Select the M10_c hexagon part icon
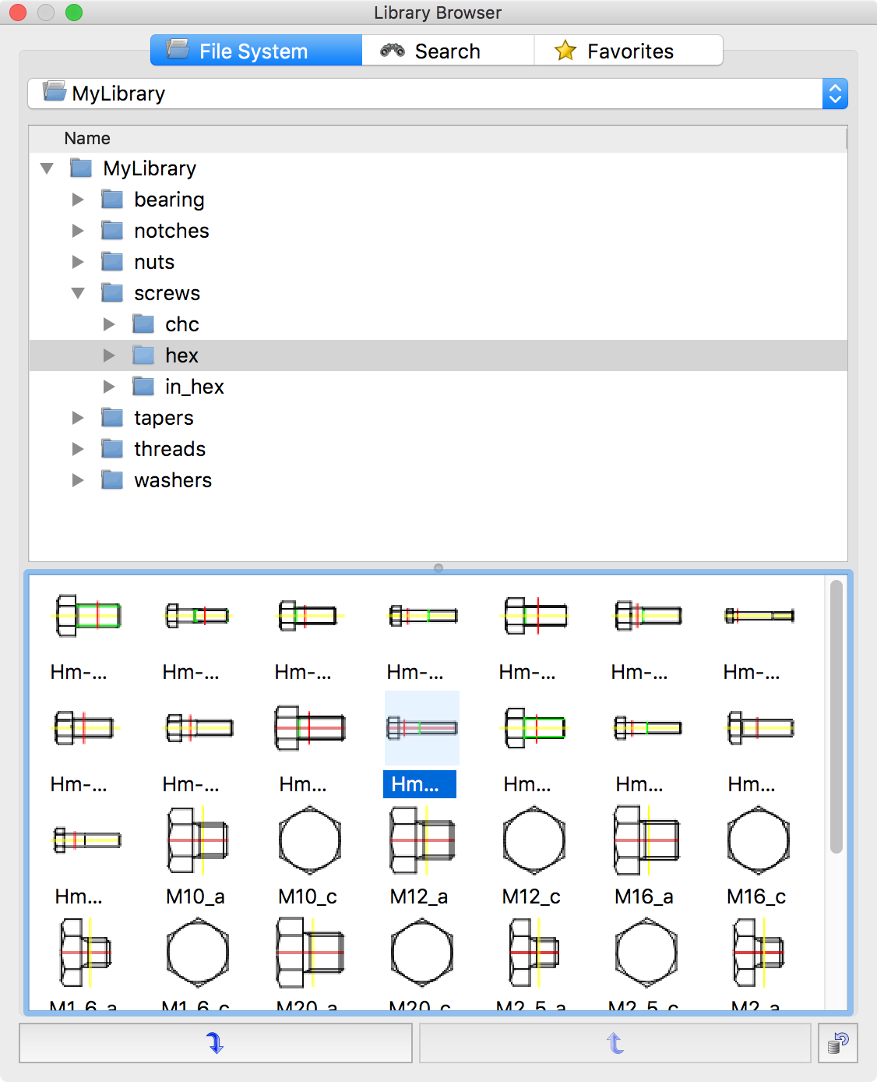This screenshot has width=877, height=1082. [x=309, y=841]
